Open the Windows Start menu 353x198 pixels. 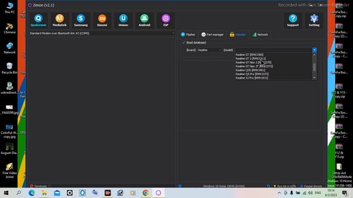tap(6, 193)
